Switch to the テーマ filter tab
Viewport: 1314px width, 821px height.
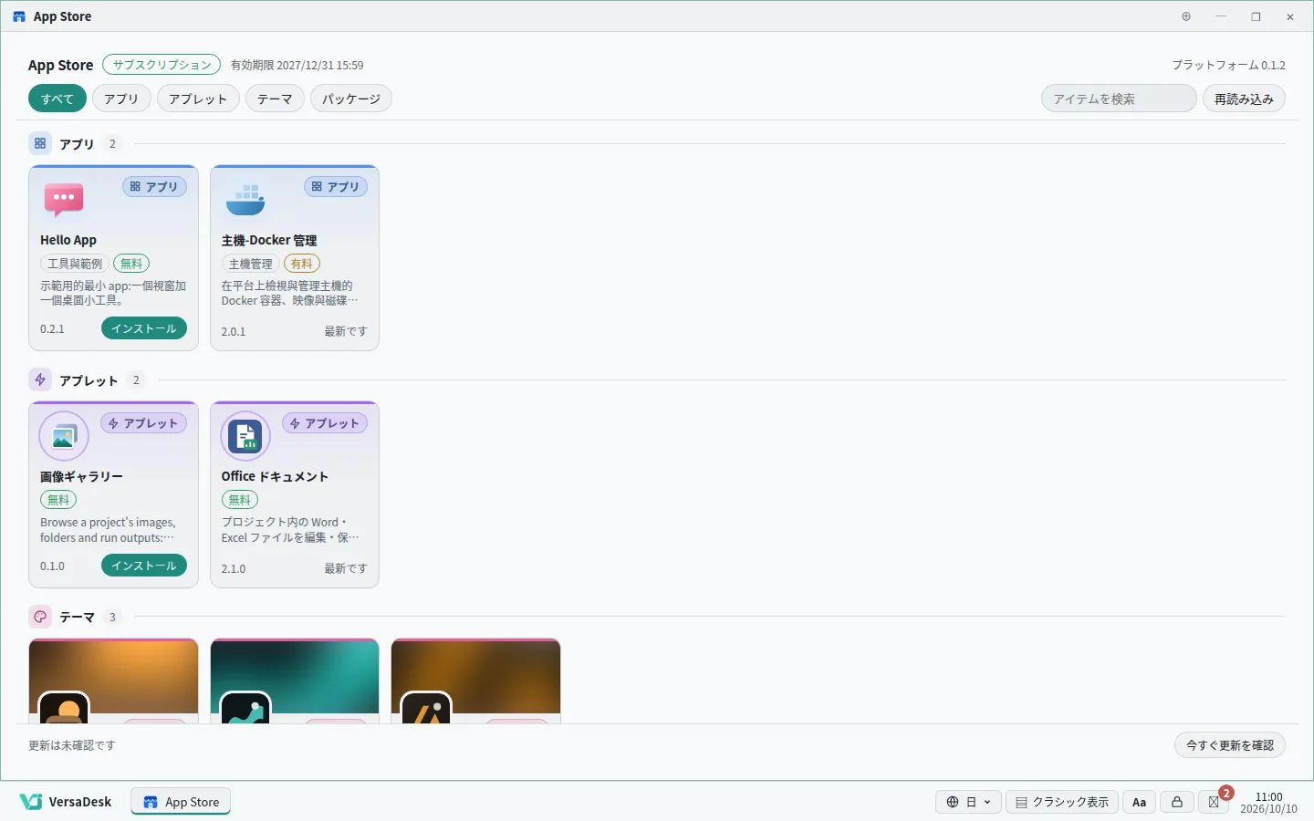(275, 99)
